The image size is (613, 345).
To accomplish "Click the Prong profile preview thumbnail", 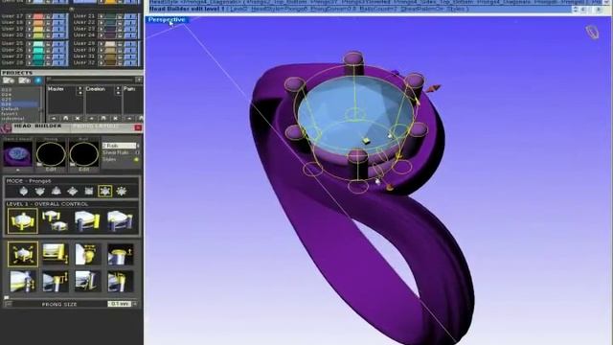I will (x=51, y=154).
